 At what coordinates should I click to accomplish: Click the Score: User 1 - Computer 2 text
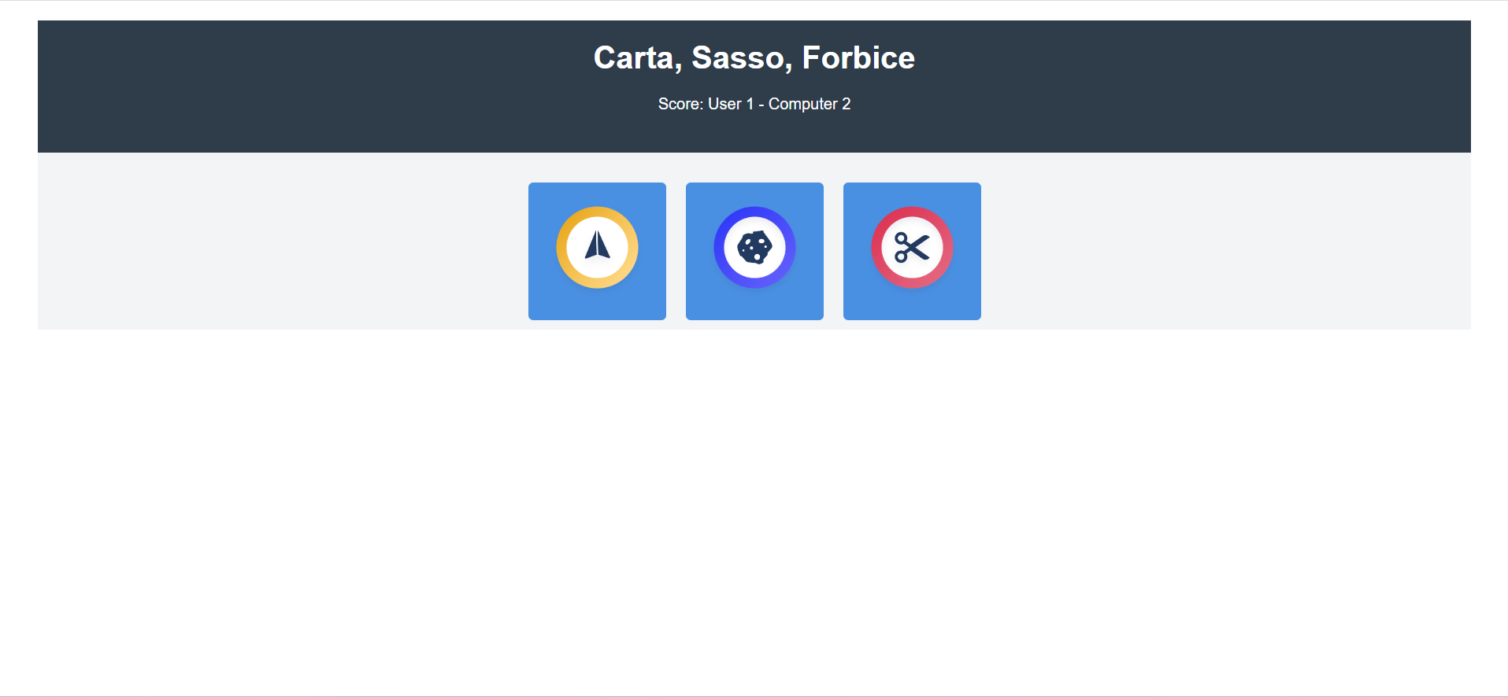(x=754, y=103)
